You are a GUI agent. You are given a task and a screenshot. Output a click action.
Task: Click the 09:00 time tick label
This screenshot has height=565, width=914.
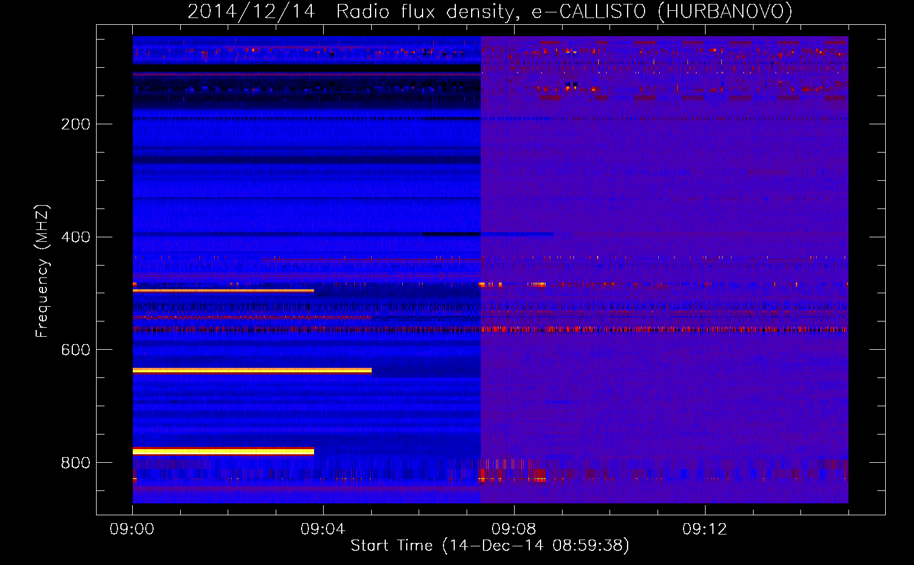click(x=132, y=529)
